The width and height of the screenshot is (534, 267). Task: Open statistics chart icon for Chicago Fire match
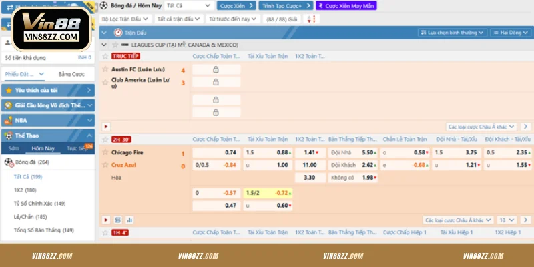pos(129,220)
